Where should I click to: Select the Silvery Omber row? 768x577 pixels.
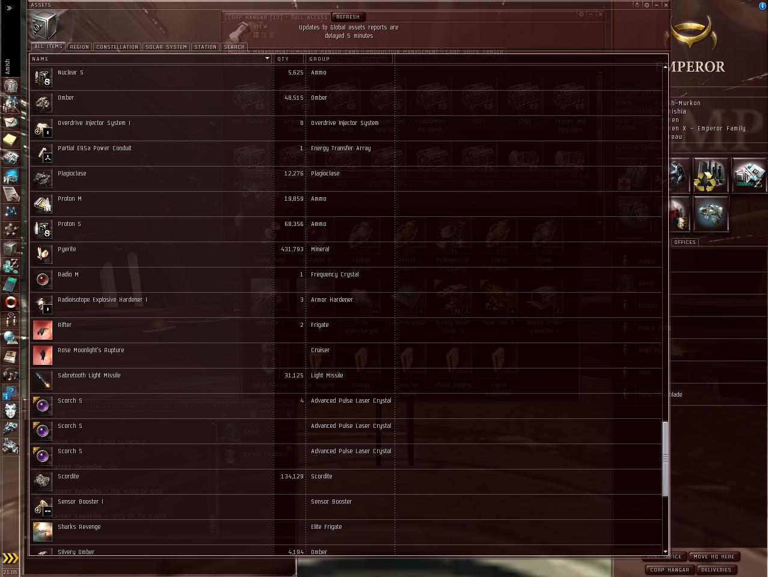tap(346, 550)
